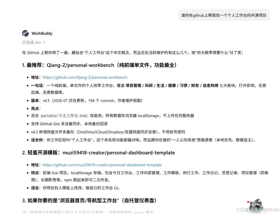This screenshot has height=214, width=280.
Task: Click the heading 1. 最推荐 Qiang-Z/personal-workbench
Action: pyautogui.click(x=100, y=65)
